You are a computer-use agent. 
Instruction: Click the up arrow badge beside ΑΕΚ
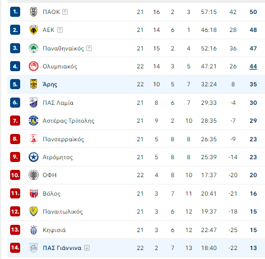click(x=60, y=30)
